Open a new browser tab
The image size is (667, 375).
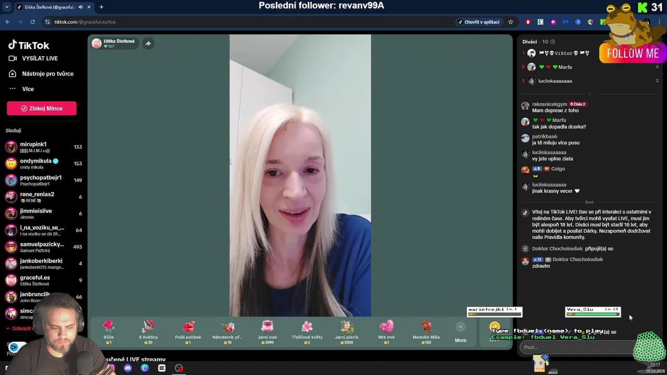101,7
